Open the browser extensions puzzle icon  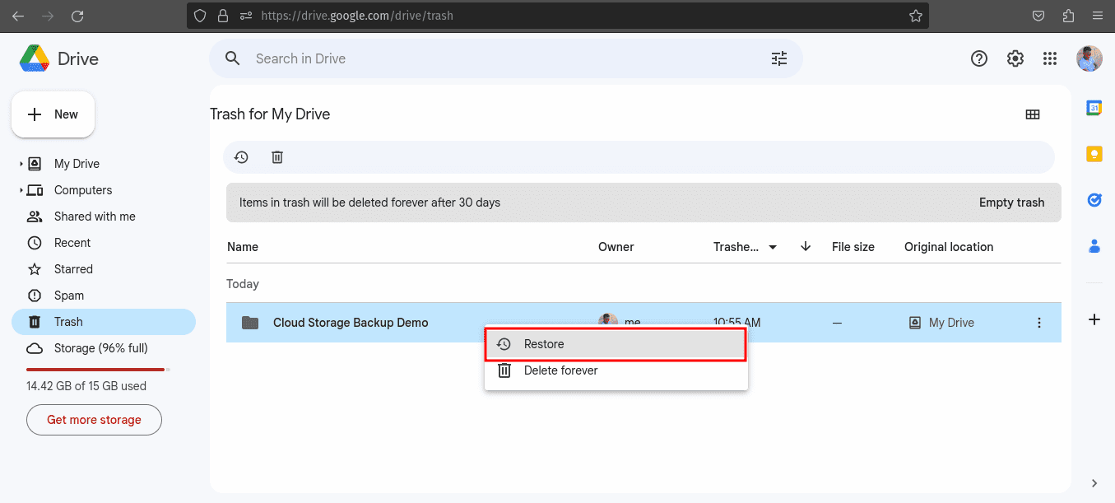(x=1068, y=16)
